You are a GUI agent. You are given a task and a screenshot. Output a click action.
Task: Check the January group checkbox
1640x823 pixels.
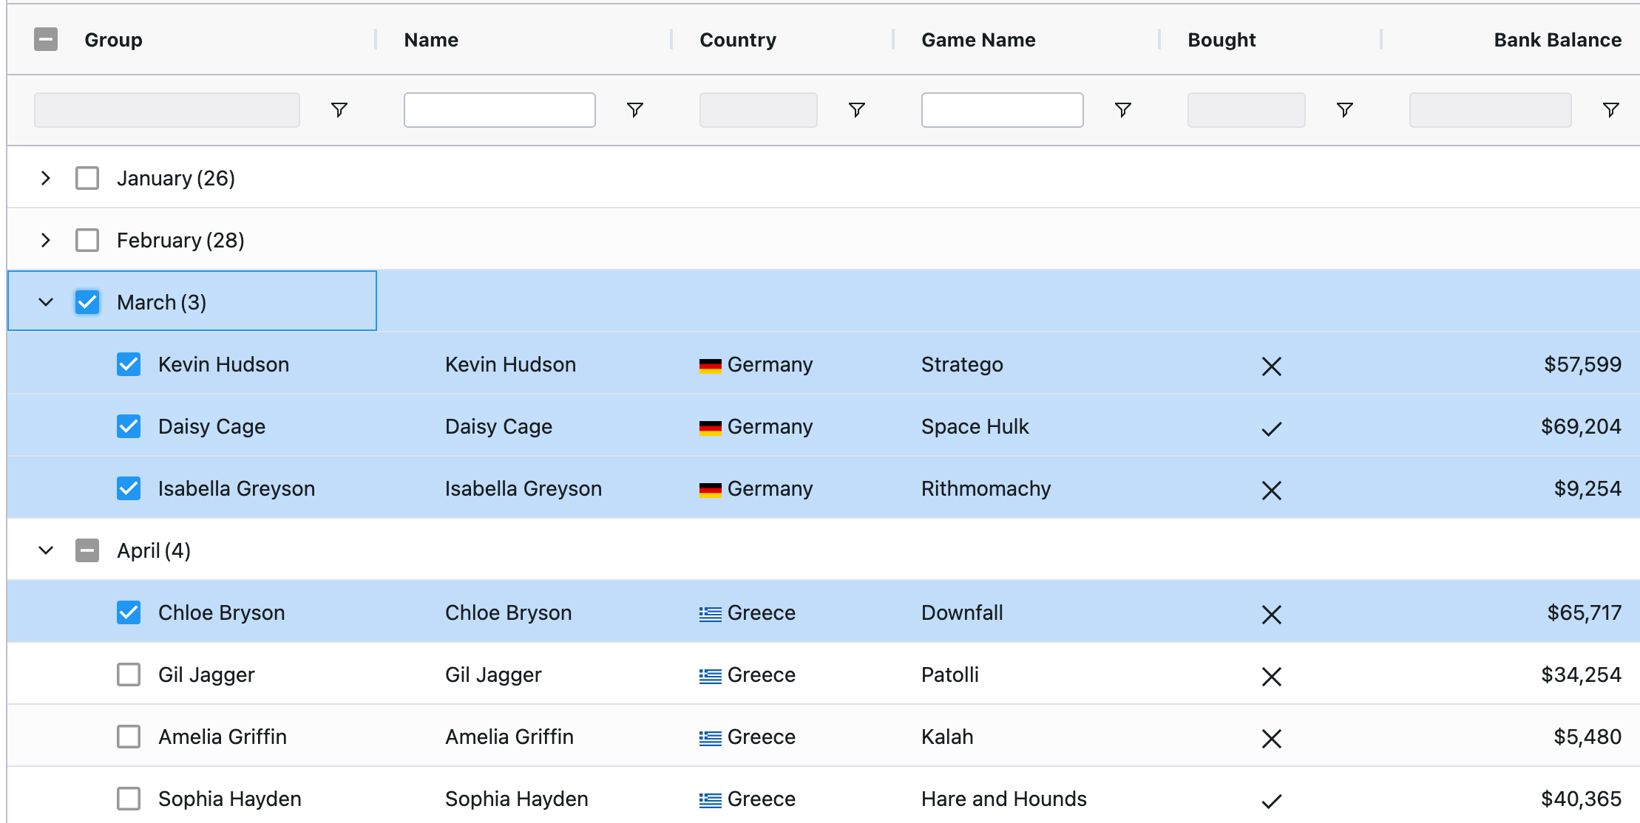87,178
